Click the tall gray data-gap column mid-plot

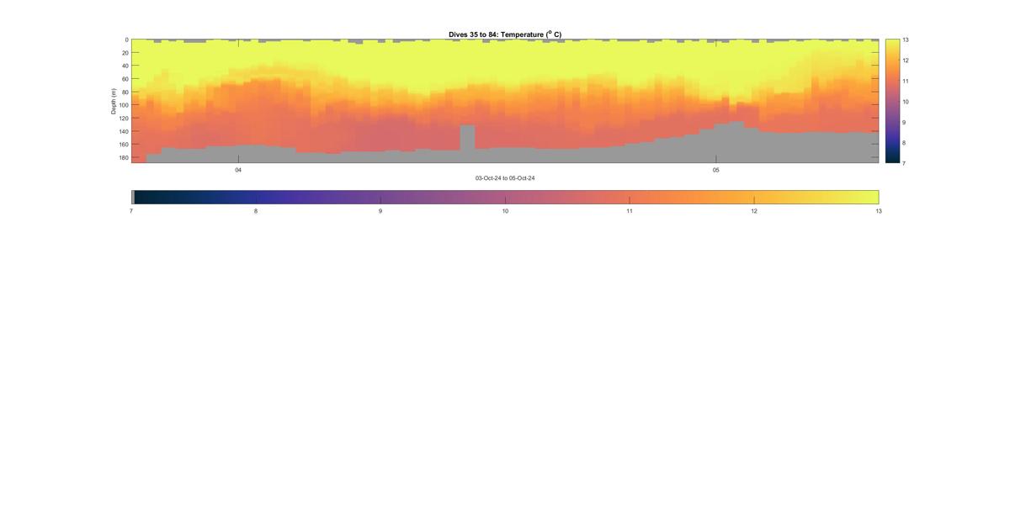click(x=467, y=139)
